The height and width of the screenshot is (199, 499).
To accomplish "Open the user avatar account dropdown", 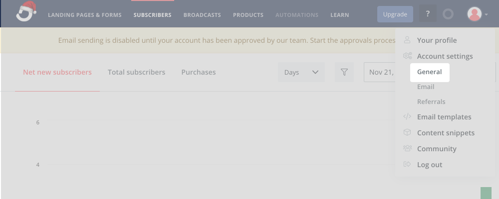I will 477,14.
